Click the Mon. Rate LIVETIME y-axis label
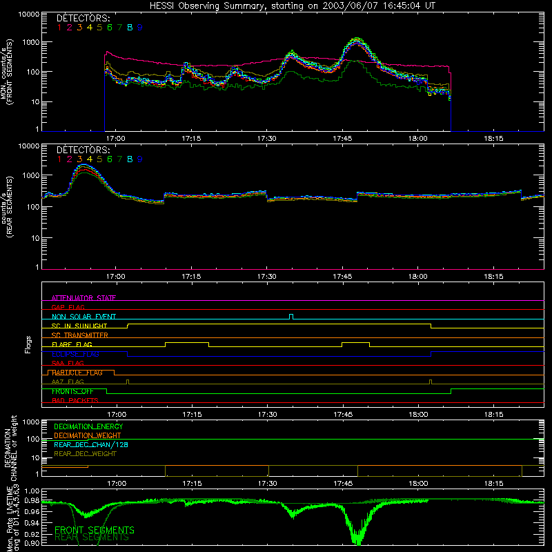This screenshot has width=552, height=552. [12, 518]
